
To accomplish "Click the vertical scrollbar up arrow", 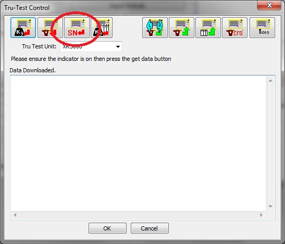I will point(270,81).
